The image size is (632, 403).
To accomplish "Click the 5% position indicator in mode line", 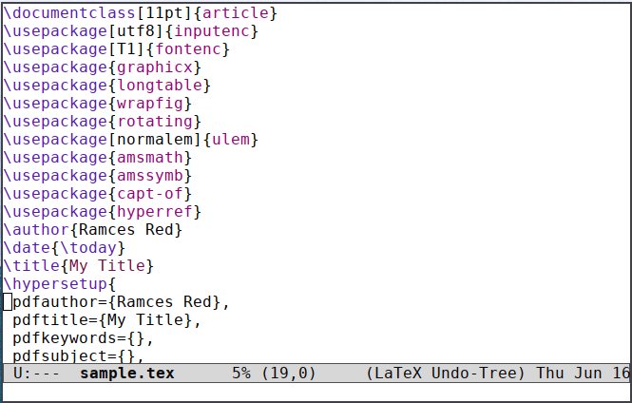I will coord(241,374).
